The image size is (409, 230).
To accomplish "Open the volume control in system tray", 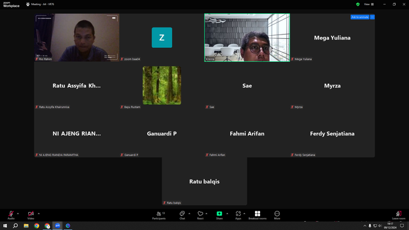I will (x=380, y=226).
